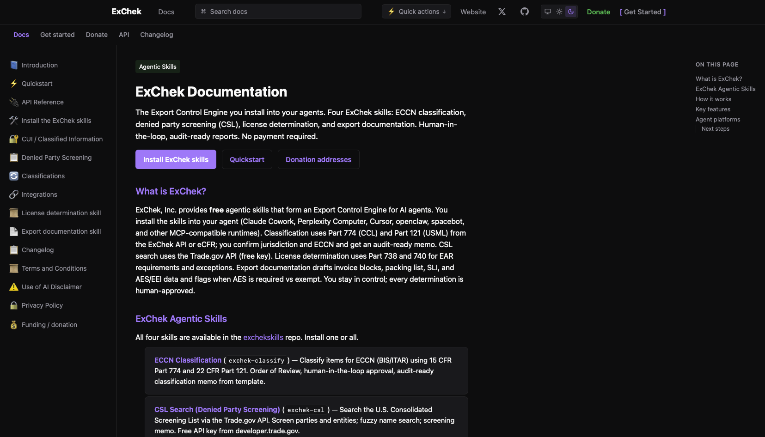The width and height of the screenshot is (765, 437).
Task: Click the sidebar Changelog clipboard icon
Action: (x=14, y=250)
